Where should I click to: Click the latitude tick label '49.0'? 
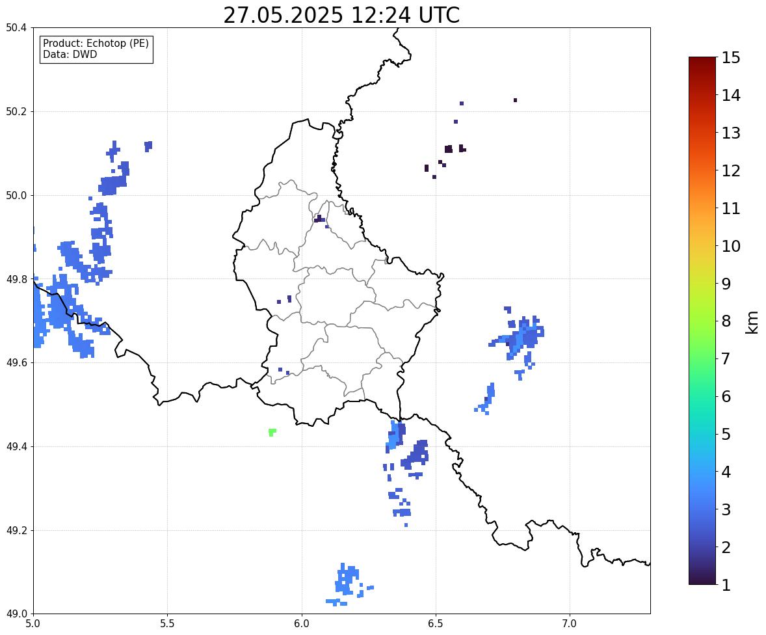click(x=16, y=614)
